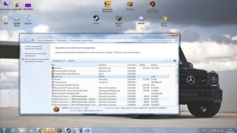The image size is (237, 133).
Task: Click the Back navigation arrow
Action: point(23,40)
